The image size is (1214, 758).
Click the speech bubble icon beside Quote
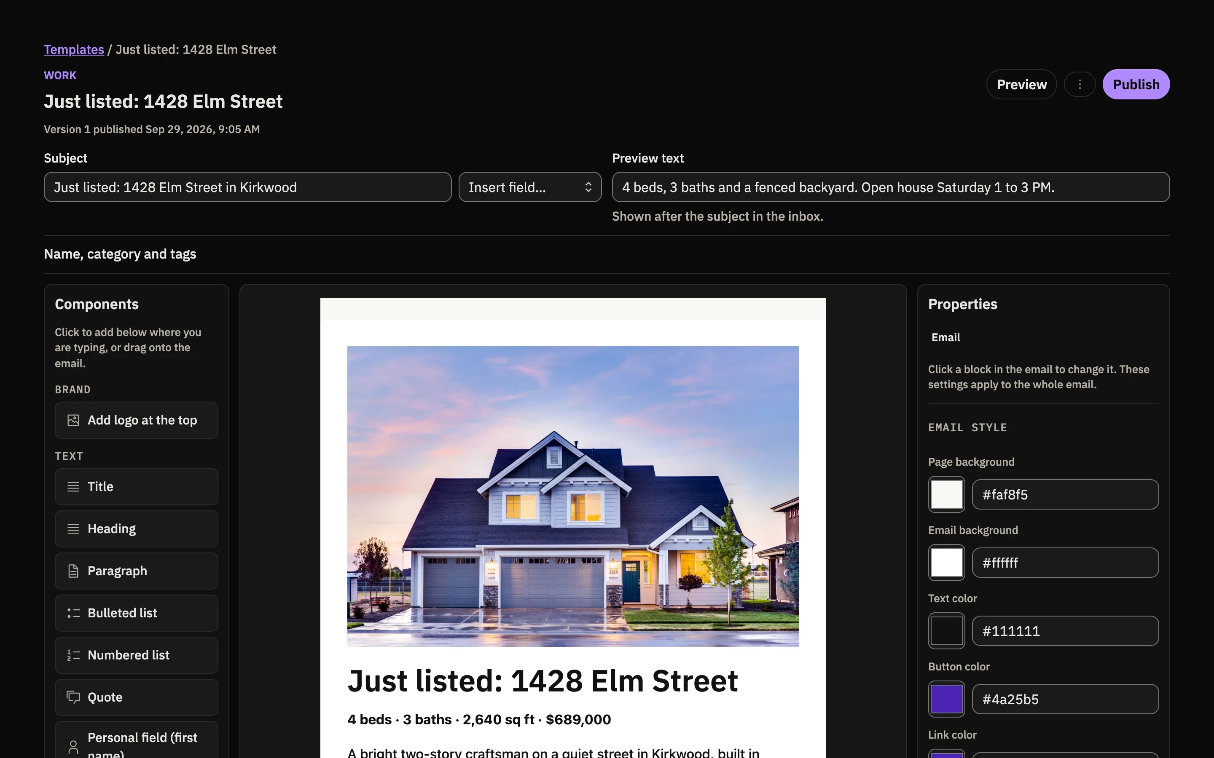point(73,697)
